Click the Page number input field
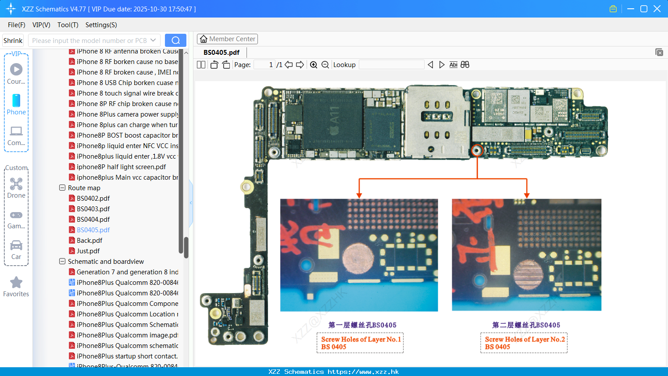668x376 pixels. click(x=264, y=65)
